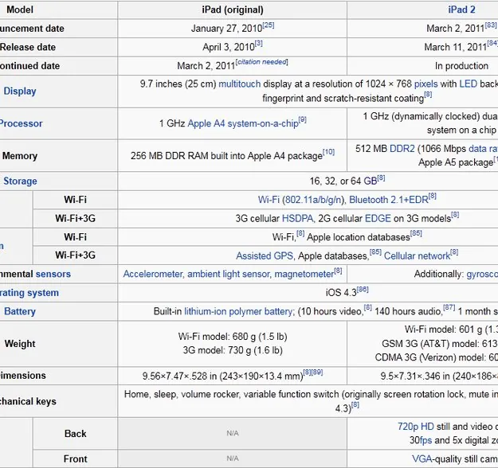This screenshot has height=468, width=498.
Task: Select Wi-Fi model: 680 g text
Action: click(233, 337)
